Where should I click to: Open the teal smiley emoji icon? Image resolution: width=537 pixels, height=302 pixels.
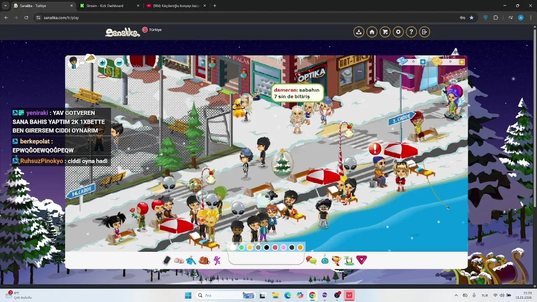(325, 260)
